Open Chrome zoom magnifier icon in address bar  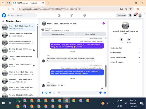[126, 9]
